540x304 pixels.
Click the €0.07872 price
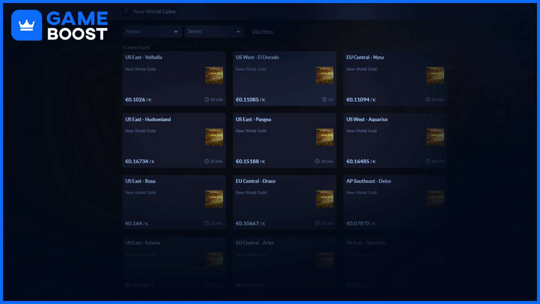tap(358, 223)
